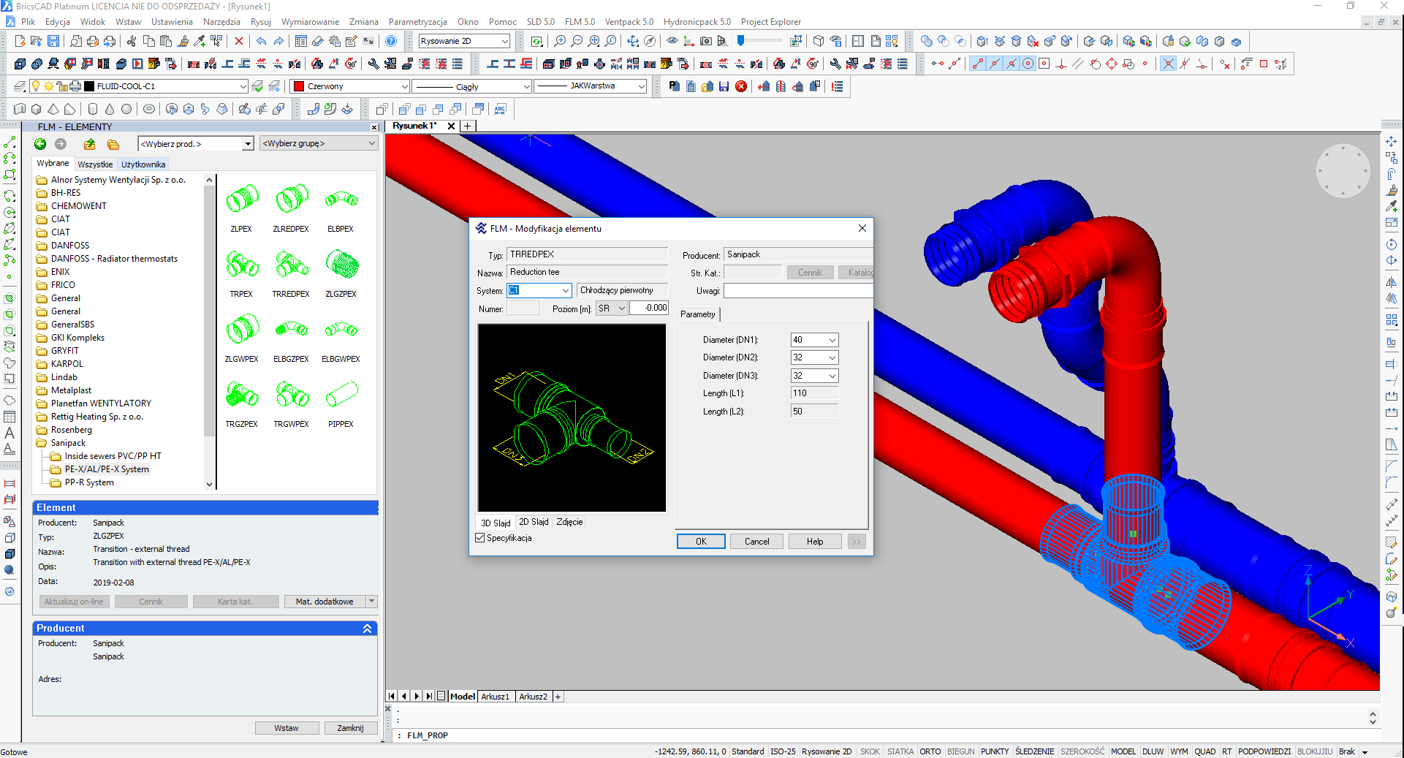Uncheck the Specyfikacja checkbox

coord(480,538)
